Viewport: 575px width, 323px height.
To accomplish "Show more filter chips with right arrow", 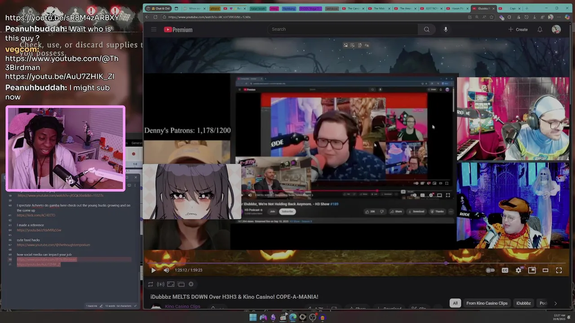I will (x=555, y=303).
